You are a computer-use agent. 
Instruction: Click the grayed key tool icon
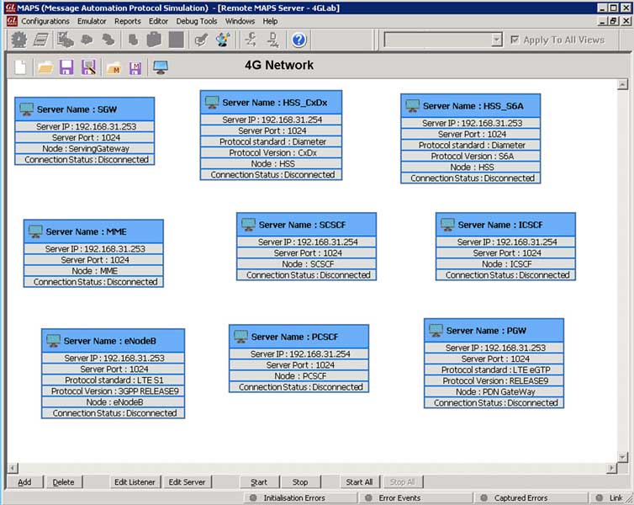(201, 40)
